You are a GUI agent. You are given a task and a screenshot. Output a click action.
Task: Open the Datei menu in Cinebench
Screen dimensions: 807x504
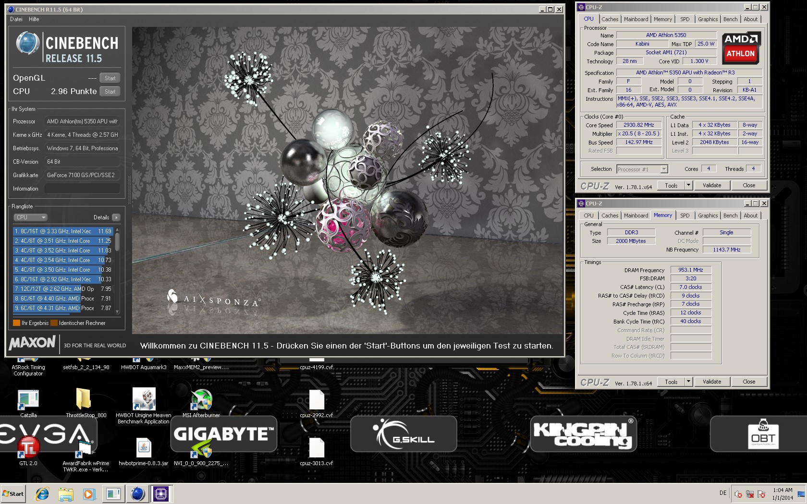pos(16,19)
